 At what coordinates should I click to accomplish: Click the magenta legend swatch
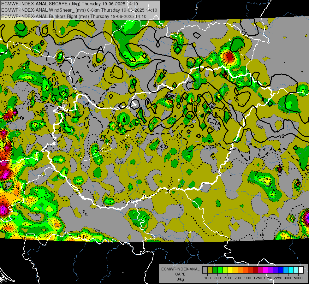pos(266,270)
